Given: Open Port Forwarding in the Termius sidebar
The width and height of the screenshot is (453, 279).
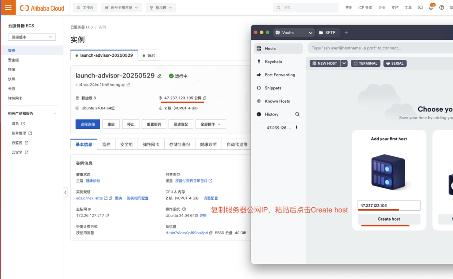Looking at the screenshot, I should tap(278, 74).
